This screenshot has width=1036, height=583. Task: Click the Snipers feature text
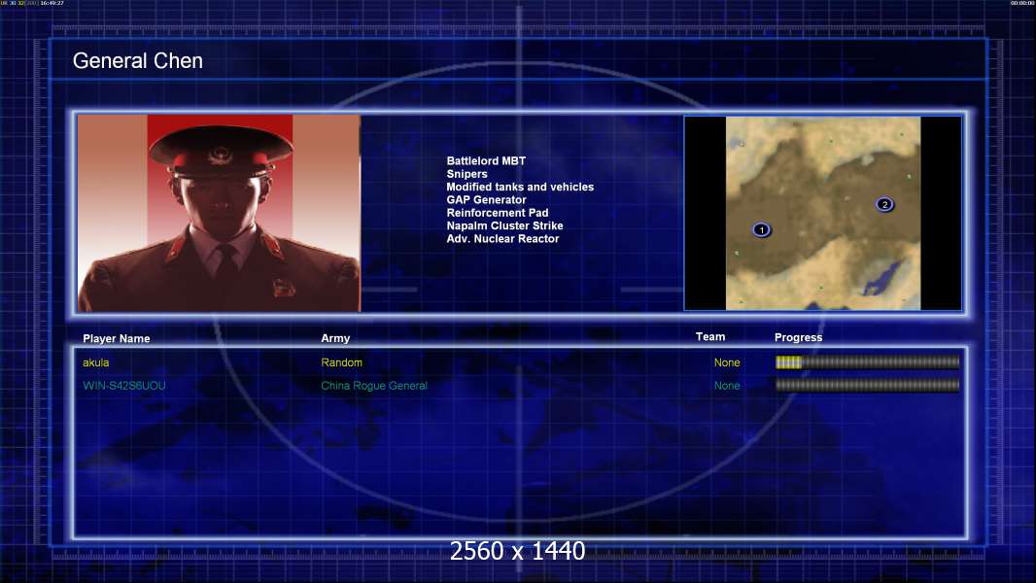tap(467, 174)
